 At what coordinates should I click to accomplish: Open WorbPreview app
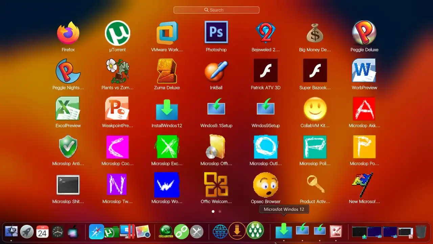click(364, 70)
